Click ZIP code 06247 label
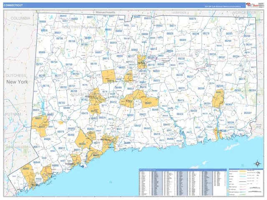267x200 pixels. click(x=222, y=57)
